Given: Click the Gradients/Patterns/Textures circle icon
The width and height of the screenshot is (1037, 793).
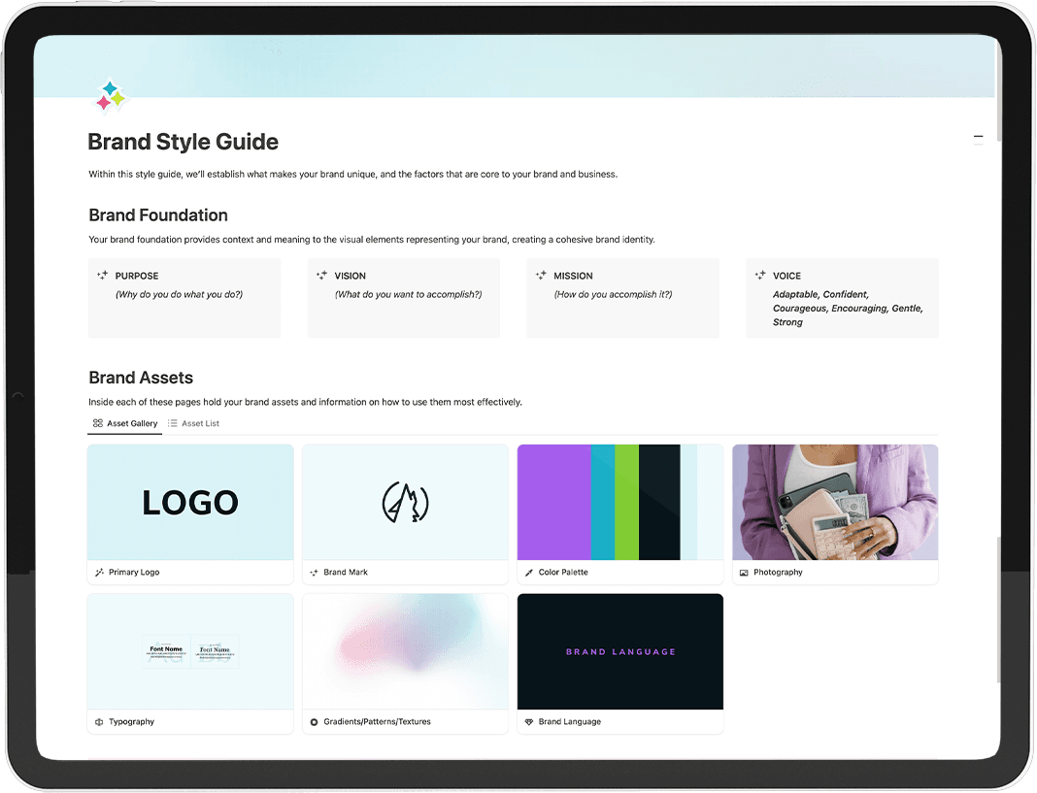Looking at the screenshot, I should 314,722.
